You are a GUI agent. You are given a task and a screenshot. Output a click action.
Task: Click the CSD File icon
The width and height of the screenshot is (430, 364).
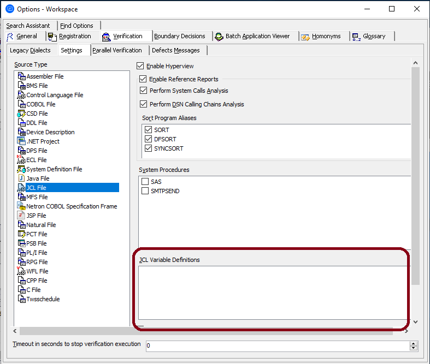[21, 114]
